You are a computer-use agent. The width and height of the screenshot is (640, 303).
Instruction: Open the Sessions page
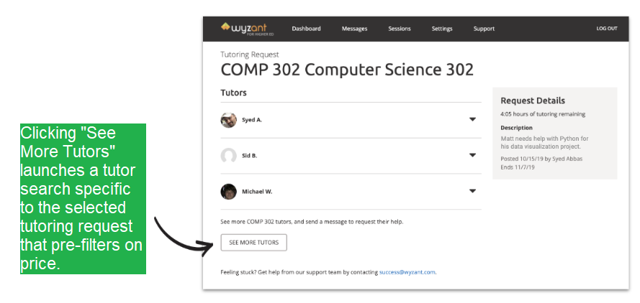(x=399, y=29)
